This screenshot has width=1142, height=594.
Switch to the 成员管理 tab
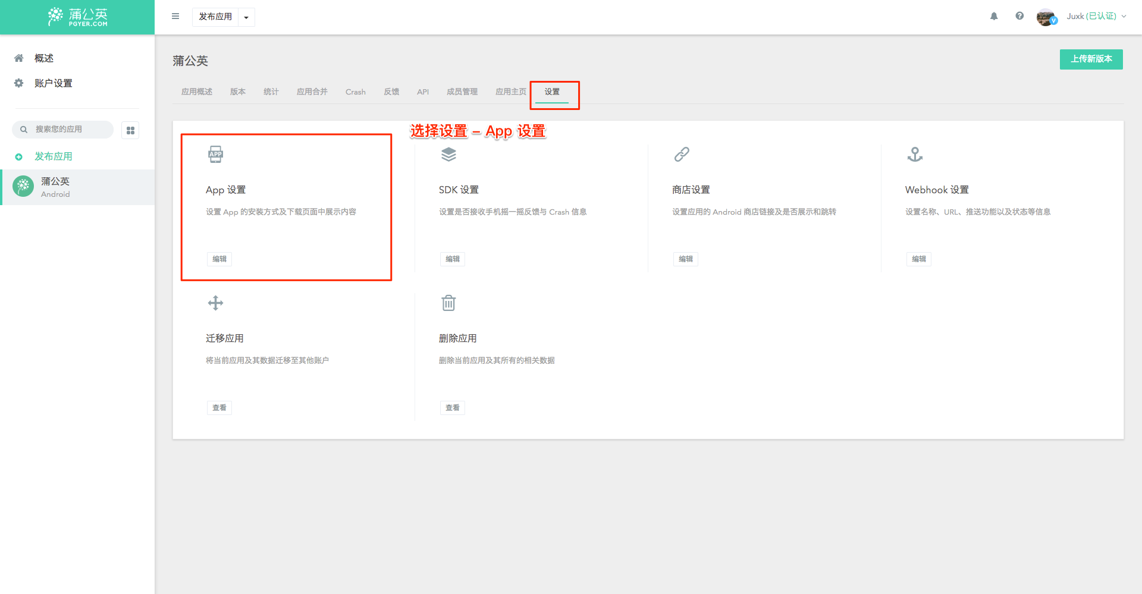pyautogui.click(x=462, y=92)
